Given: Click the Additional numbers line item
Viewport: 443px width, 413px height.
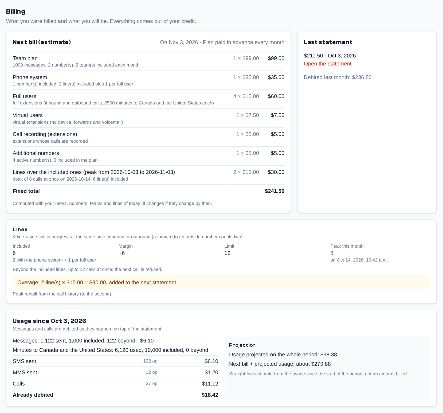Looking at the screenshot, I should point(148,156).
